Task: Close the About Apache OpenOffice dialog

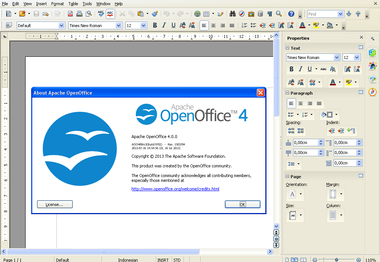Action: [261, 92]
